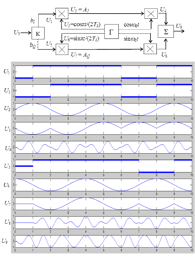Click the b_Q label below the K block
This screenshot has height=265, width=195.
point(33,45)
